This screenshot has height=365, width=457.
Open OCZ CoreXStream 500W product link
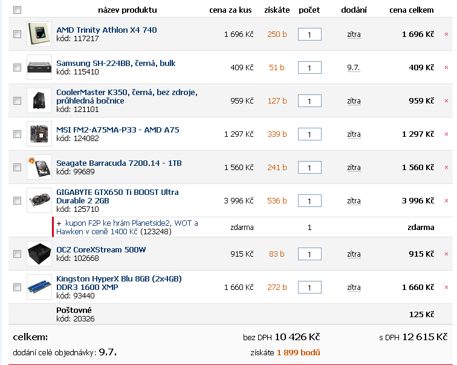point(101,250)
